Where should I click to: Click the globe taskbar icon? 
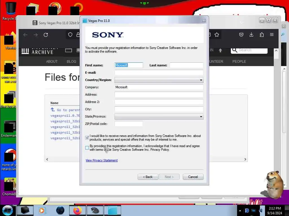tap(60, 210)
